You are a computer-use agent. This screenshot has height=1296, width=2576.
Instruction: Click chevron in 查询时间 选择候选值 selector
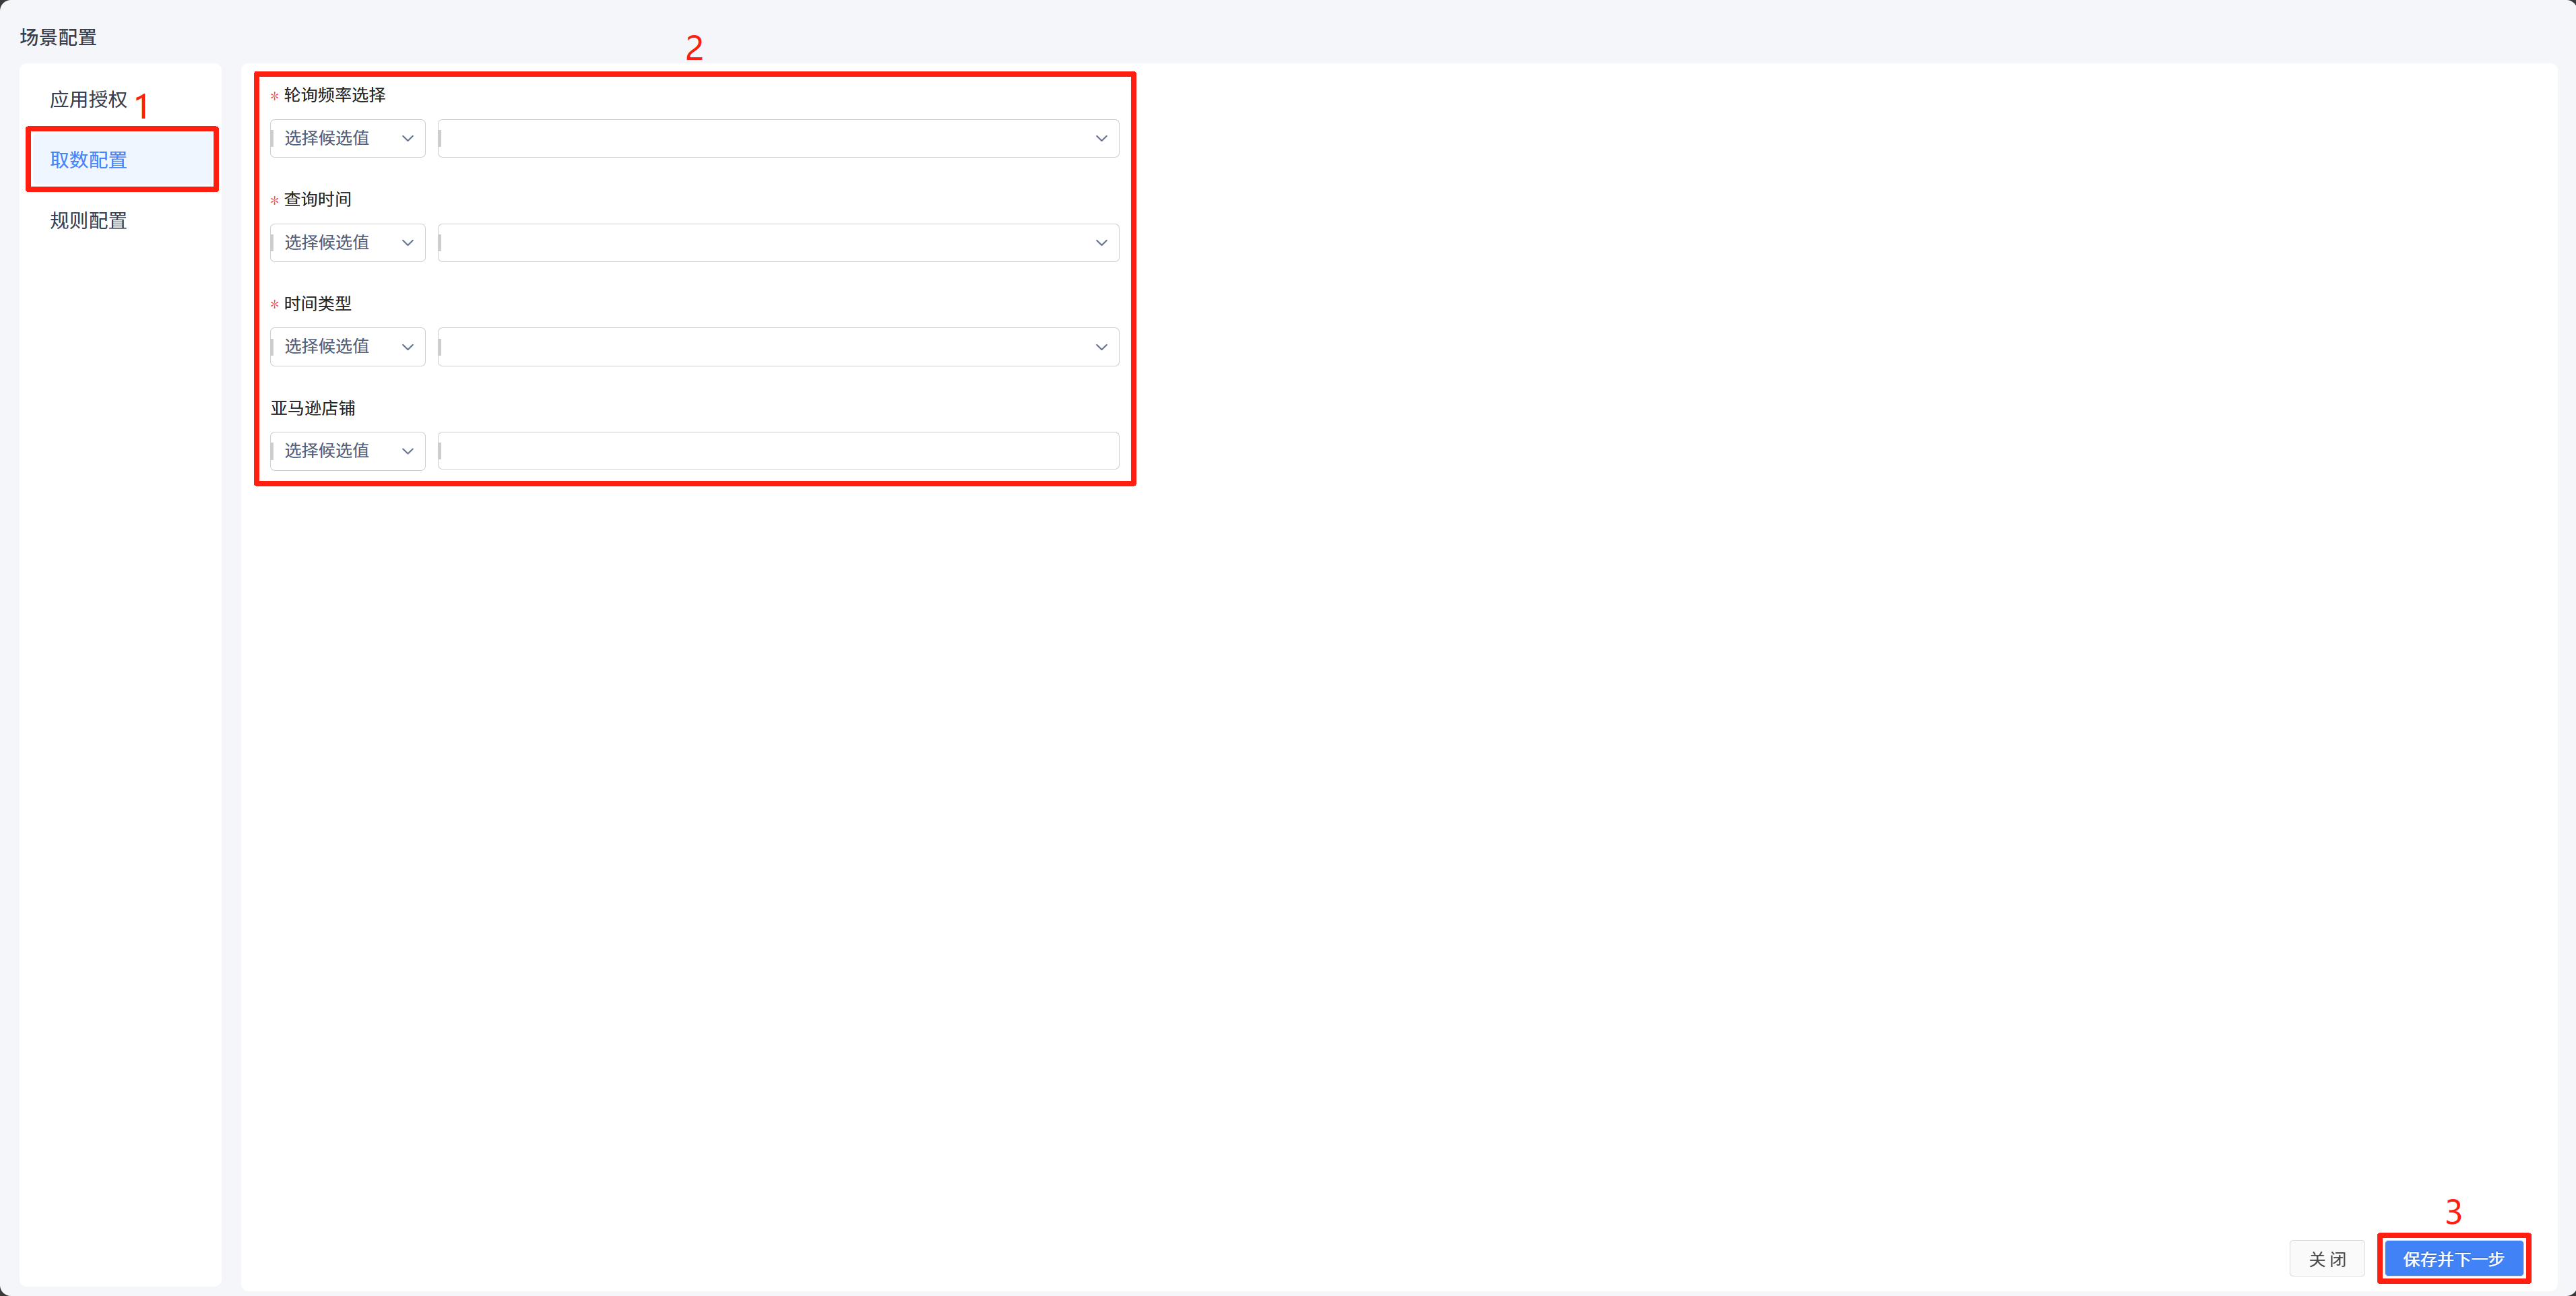point(407,243)
